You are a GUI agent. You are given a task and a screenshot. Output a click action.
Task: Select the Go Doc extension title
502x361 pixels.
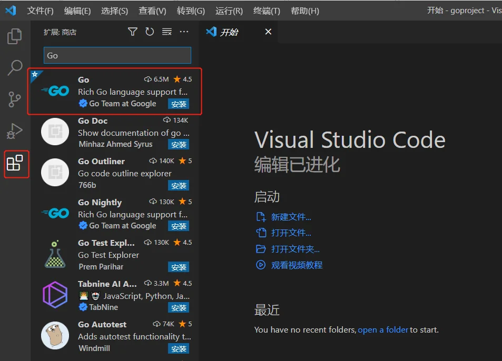coord(93,121)
